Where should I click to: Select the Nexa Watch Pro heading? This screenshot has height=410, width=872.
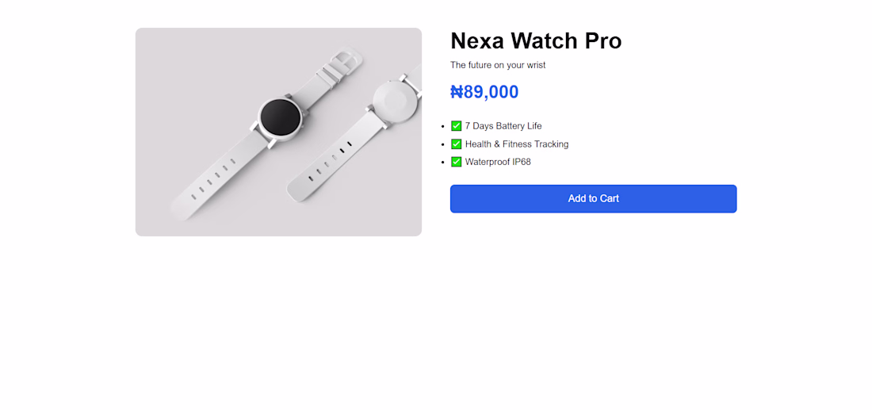click(x=536, y=40)
